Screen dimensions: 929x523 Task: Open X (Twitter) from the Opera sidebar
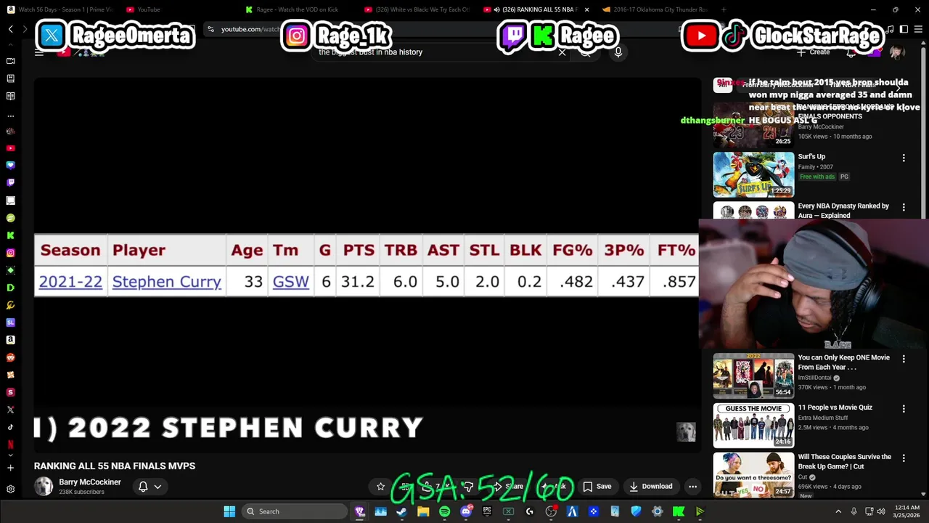pos(10,410)
